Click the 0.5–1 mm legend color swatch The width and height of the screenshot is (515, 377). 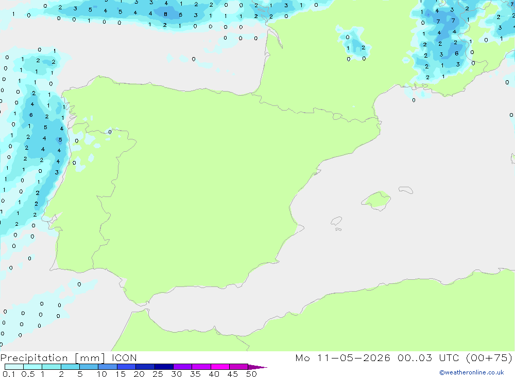tap(33, 367)
